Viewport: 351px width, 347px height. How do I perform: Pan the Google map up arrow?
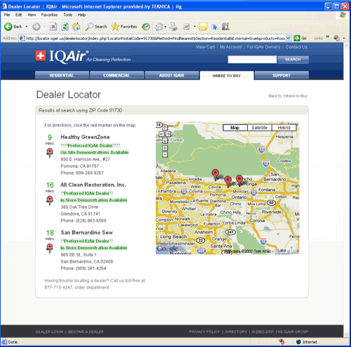coord(165,128)
